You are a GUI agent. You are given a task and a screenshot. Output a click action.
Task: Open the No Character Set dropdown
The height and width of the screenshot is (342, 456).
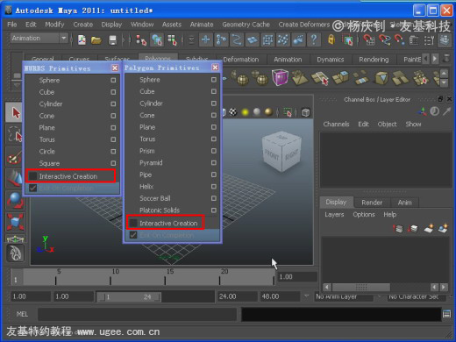tap(417, 296)
